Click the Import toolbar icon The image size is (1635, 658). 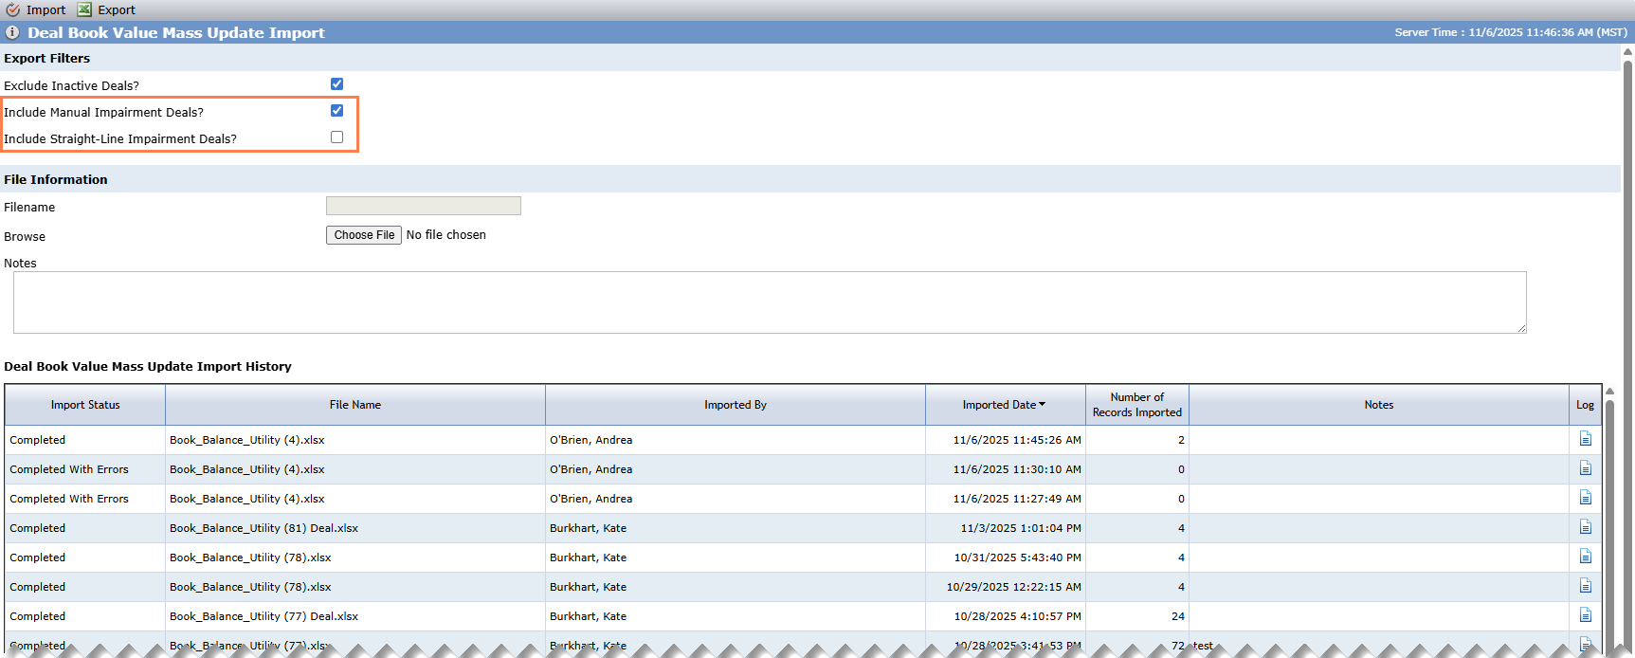pos(12,9)
